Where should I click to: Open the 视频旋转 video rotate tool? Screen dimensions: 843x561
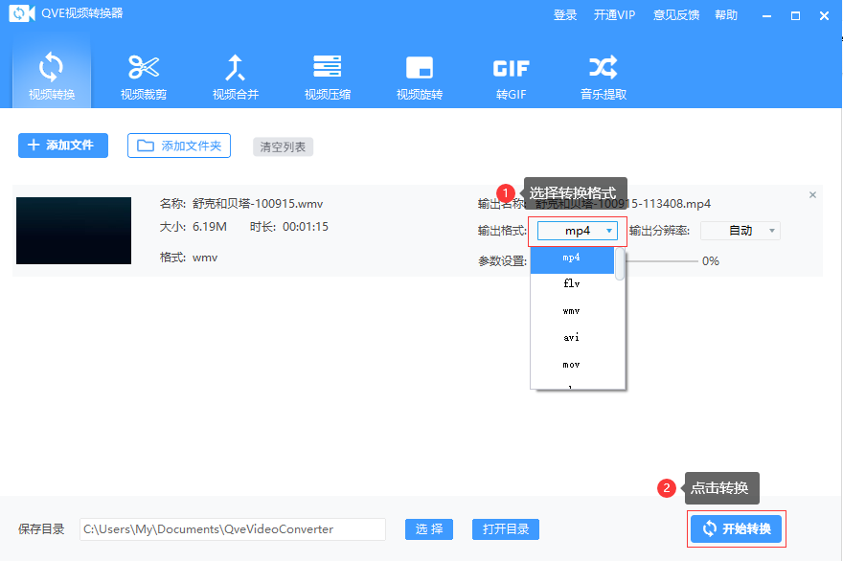(x=420, y=76)
